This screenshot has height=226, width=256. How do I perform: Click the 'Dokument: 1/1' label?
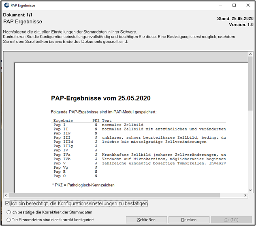click(x=18, y=15)
